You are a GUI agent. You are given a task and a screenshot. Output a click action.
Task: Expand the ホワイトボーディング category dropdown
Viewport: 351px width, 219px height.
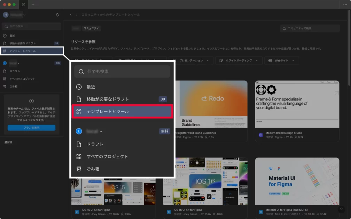coord(239,60)
